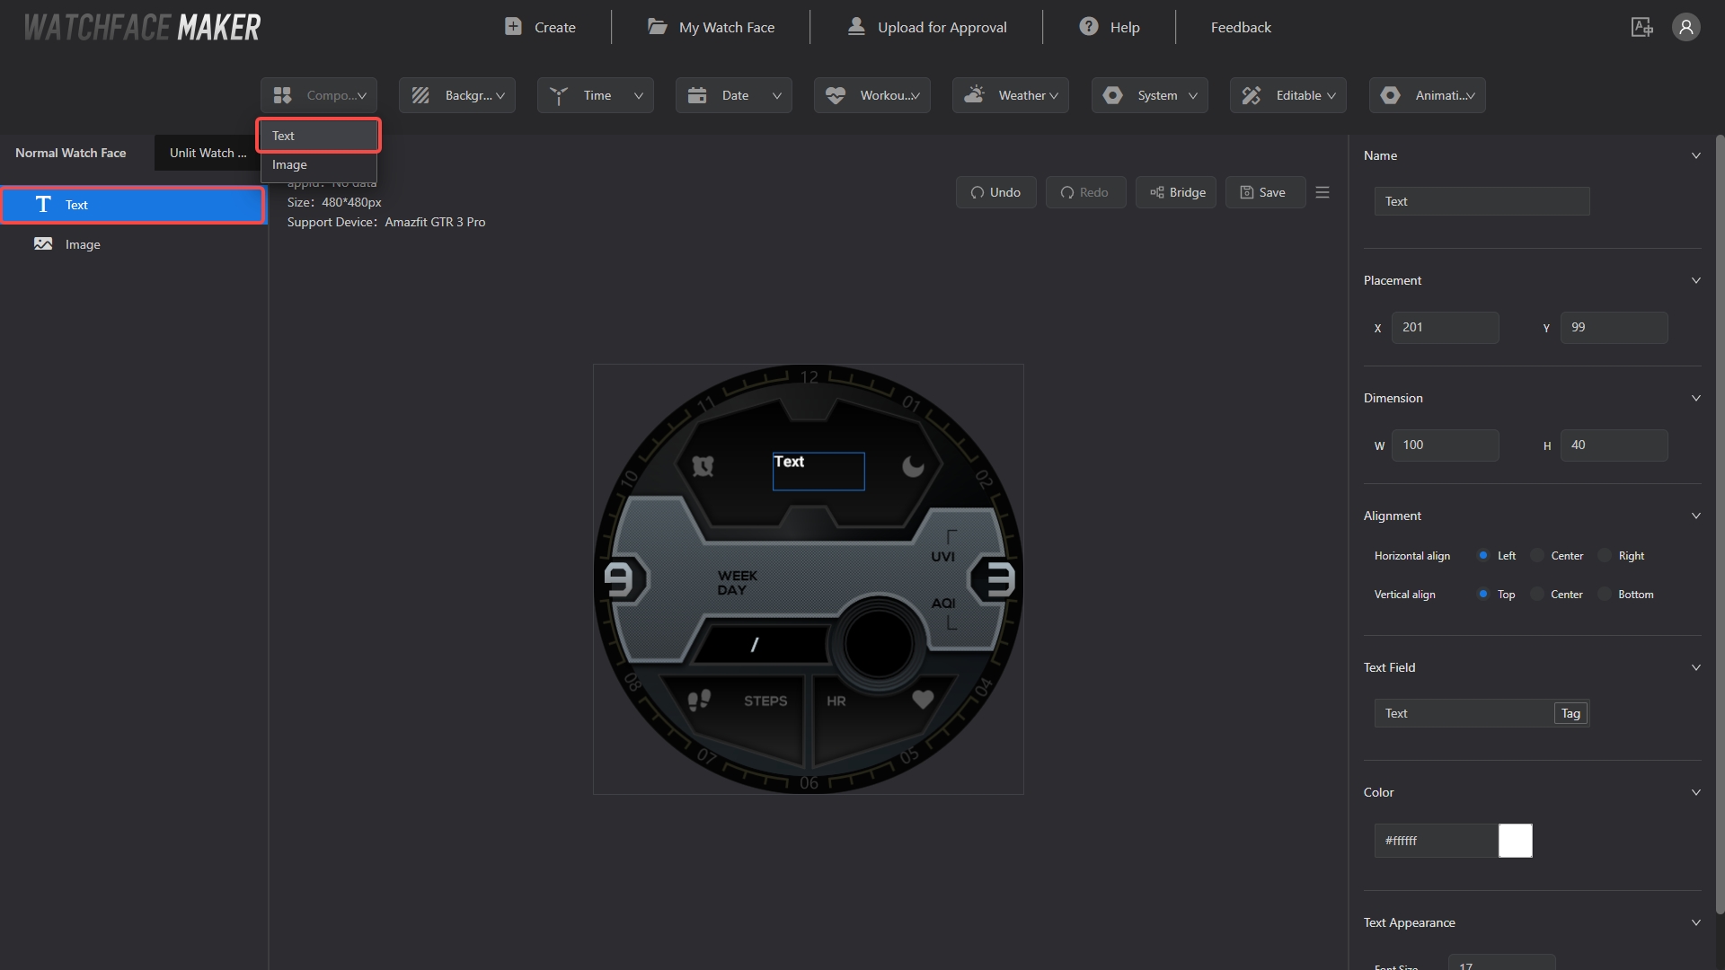
Task: Click the Animation icon
Action: tap(1390, 95)
